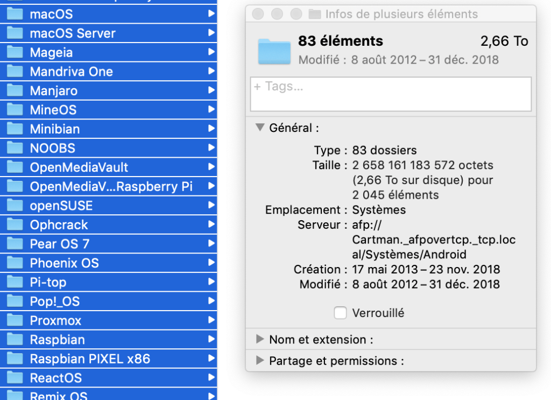Expand the Partage et permissions section
The width and height of the screenshot is (551, 400).
[x=260, y=360]
